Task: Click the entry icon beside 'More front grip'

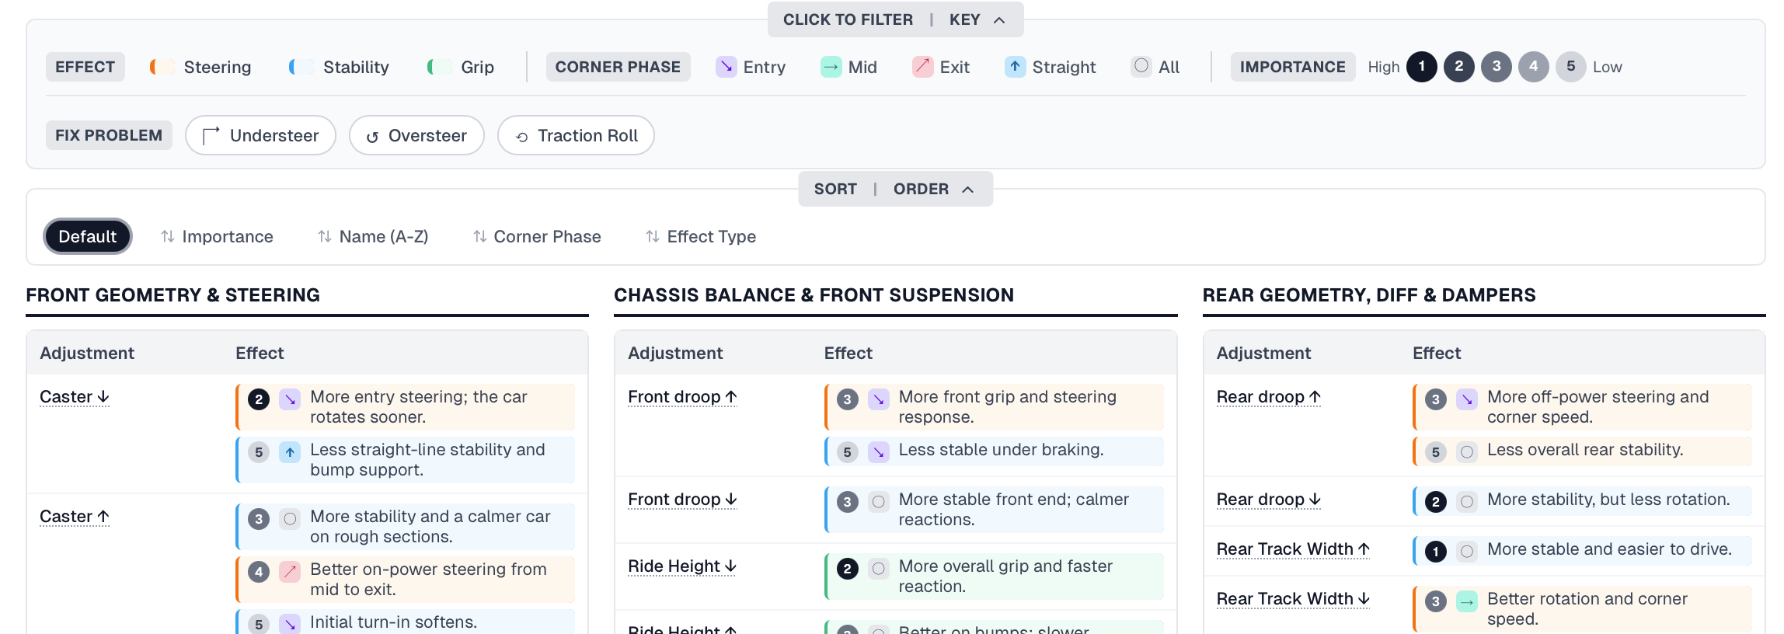Action: [879, 399]
